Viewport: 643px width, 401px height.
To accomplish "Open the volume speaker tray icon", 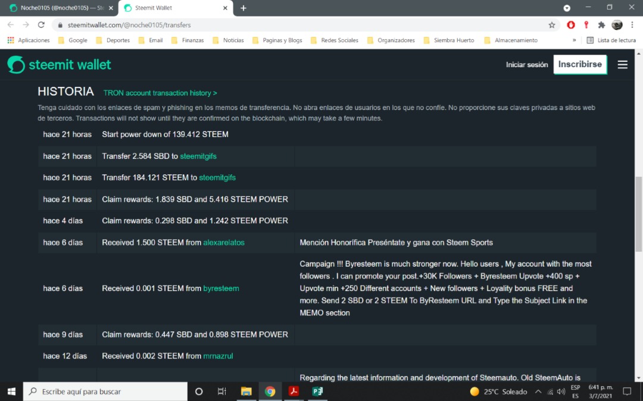I will (561, 392).
